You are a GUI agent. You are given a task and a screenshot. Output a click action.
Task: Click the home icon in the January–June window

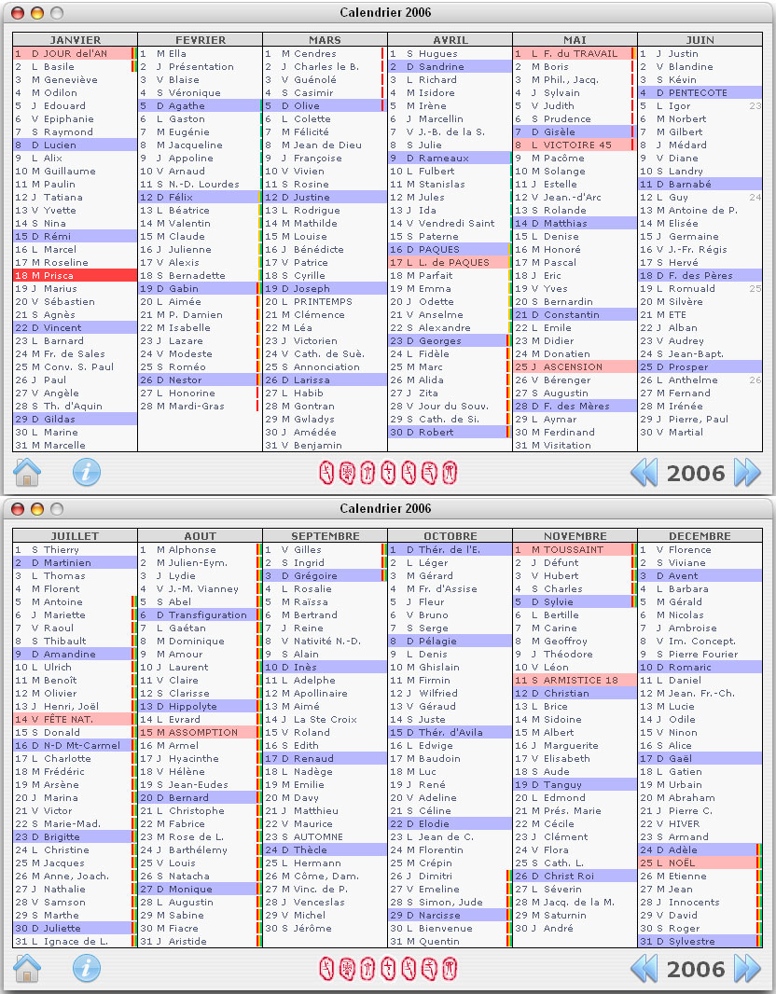27,473
